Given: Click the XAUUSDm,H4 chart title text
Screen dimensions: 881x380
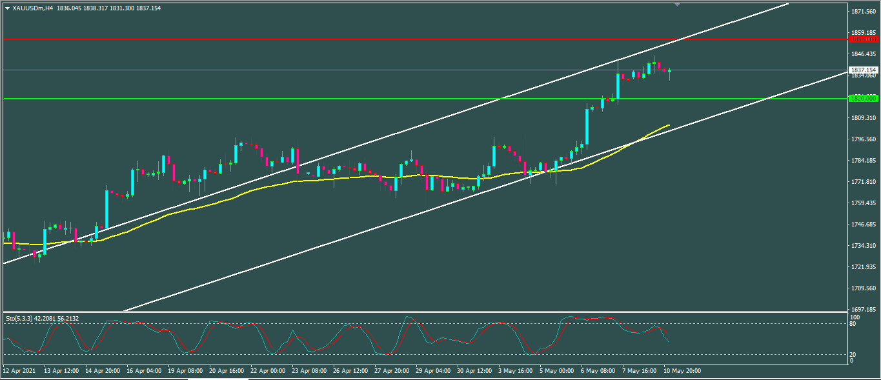Looking at the screenshot, I should point(33,7).
